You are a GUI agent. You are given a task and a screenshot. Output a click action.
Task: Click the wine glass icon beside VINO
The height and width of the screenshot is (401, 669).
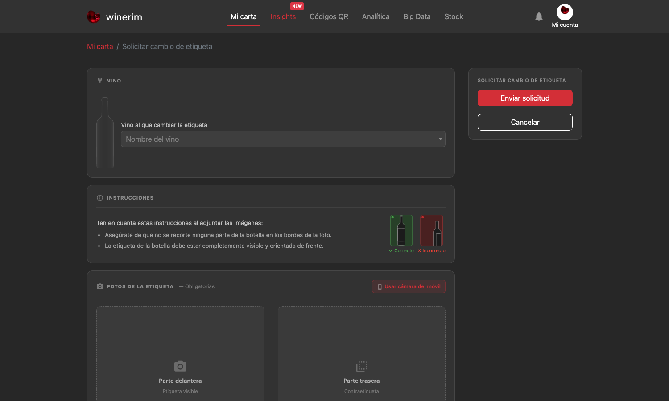click(100, 81)
